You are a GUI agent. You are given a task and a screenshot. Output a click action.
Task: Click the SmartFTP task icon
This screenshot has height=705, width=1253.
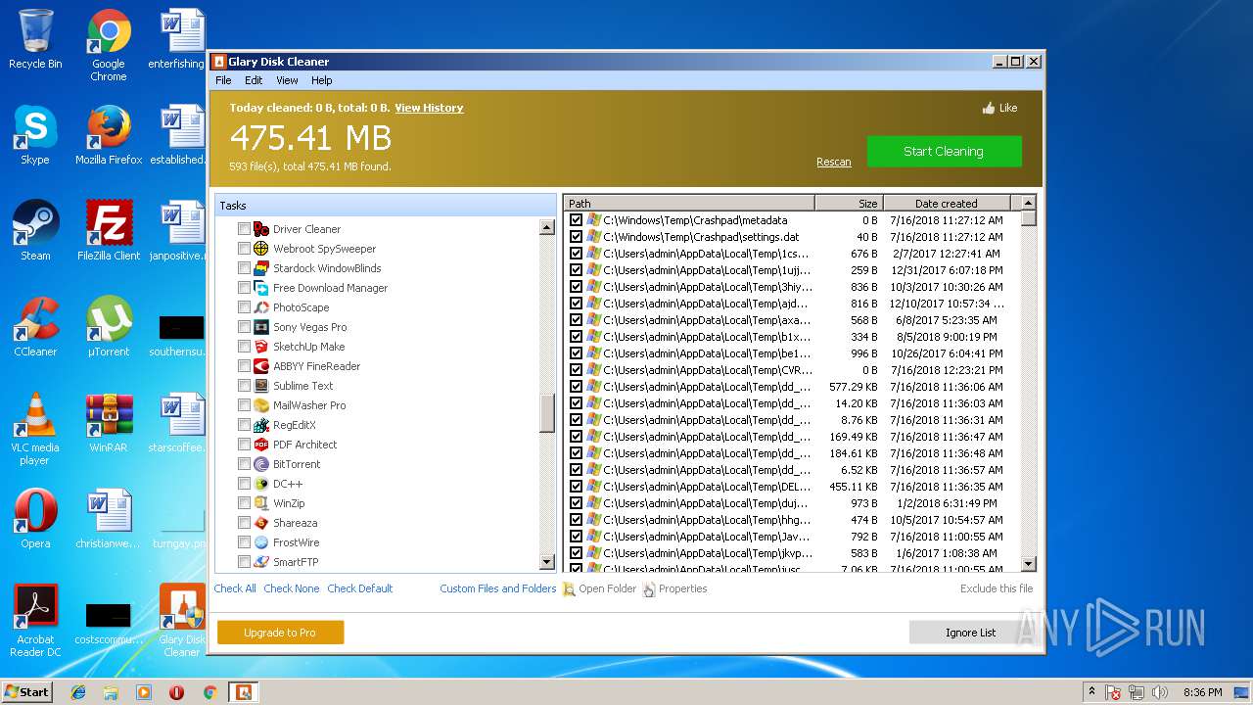tap(261, 562)
